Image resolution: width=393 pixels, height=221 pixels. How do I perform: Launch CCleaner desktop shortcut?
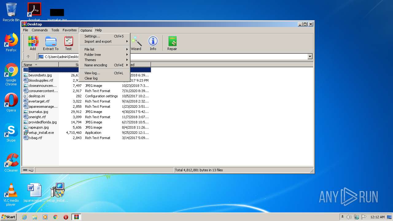point(11,163)
